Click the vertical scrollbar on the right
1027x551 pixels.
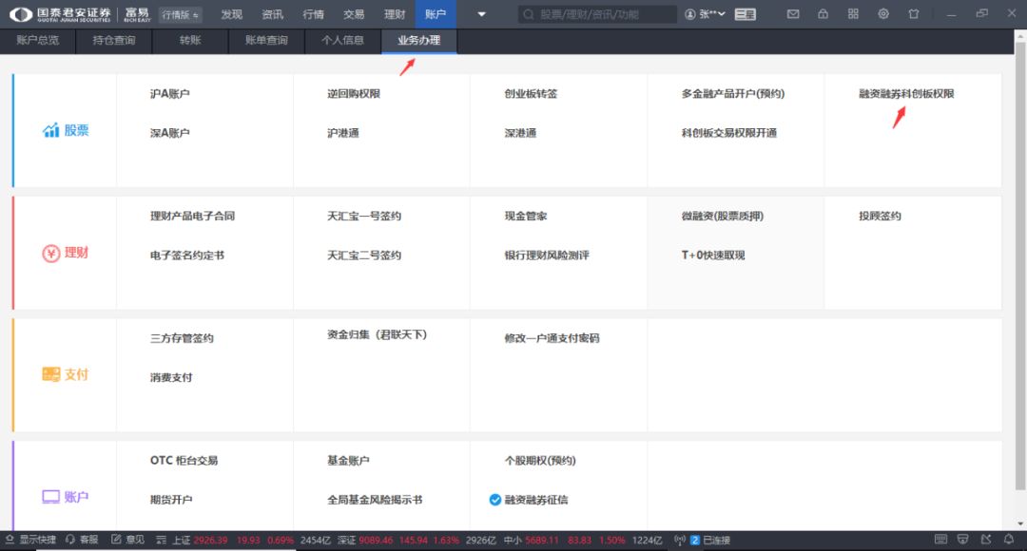point(1020,190)
